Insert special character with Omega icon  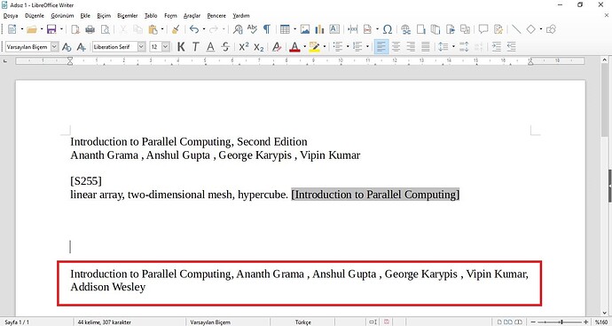388,29
